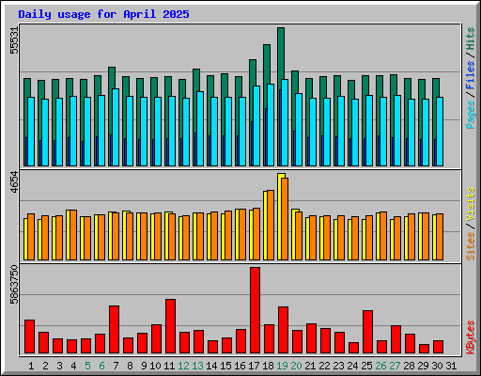Click the Visits legend label
Screen dimensions: 481x376
click(471, 204)
